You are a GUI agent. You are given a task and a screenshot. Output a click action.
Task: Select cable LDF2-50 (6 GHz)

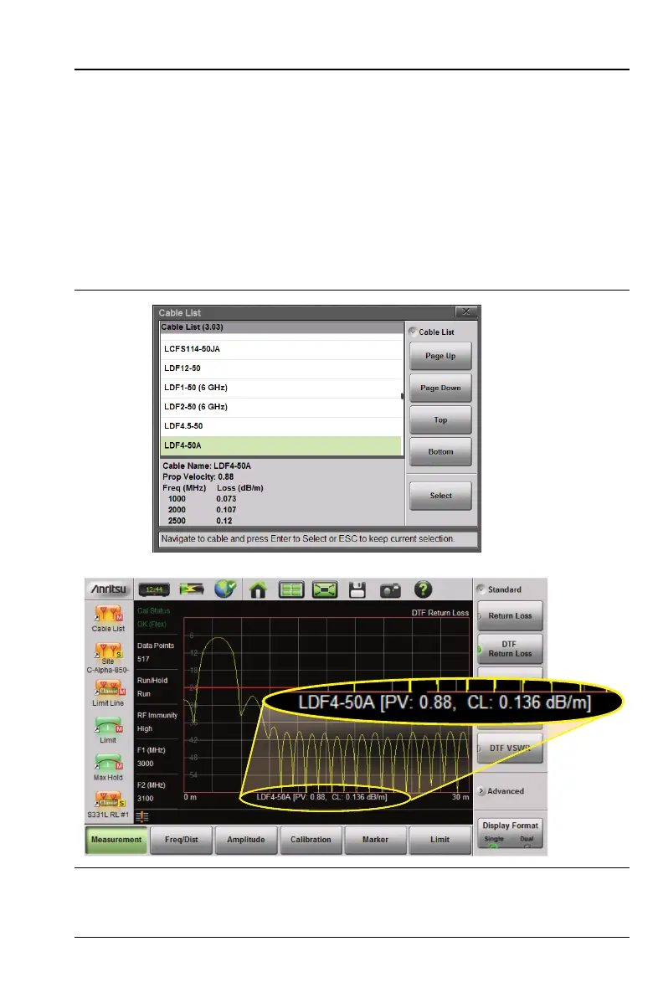[281, 407]
